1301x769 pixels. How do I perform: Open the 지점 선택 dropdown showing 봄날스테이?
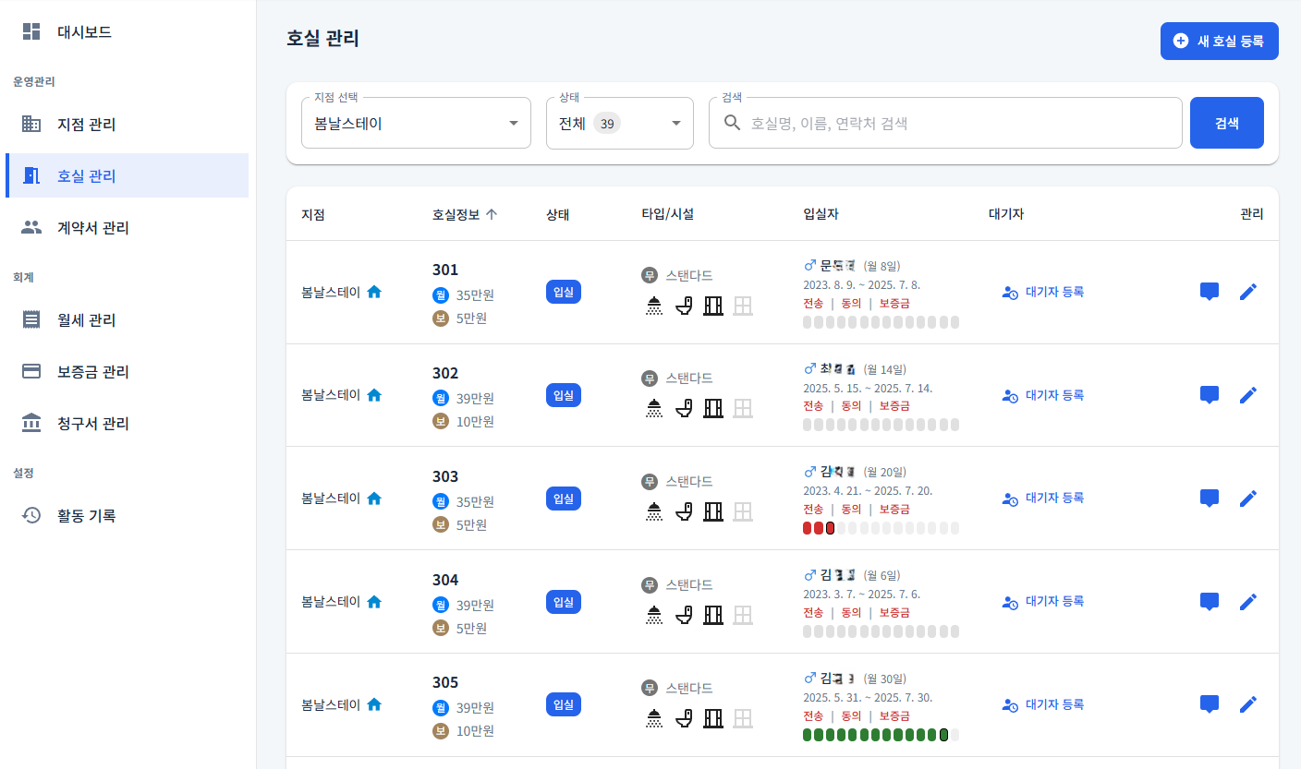415,122
